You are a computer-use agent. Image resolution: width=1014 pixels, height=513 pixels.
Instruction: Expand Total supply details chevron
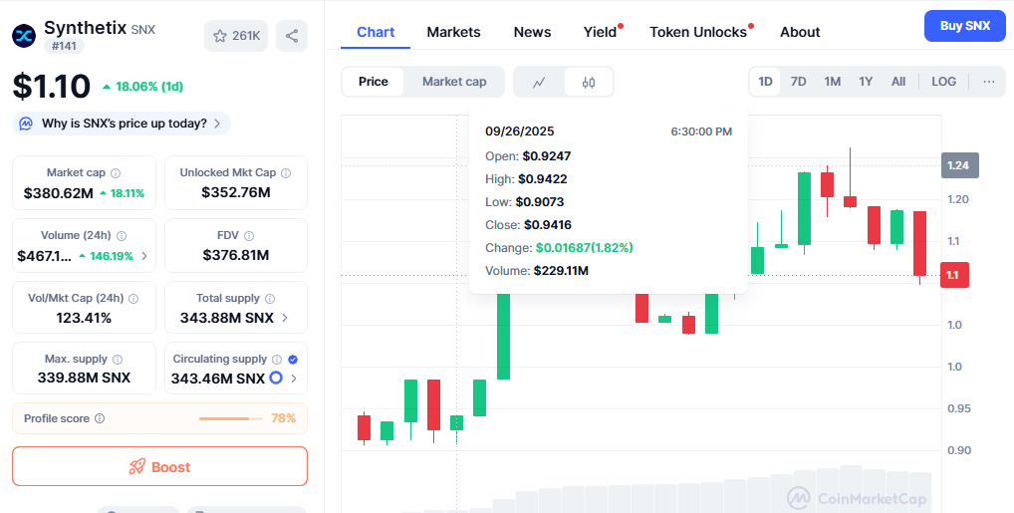point(285,319)
